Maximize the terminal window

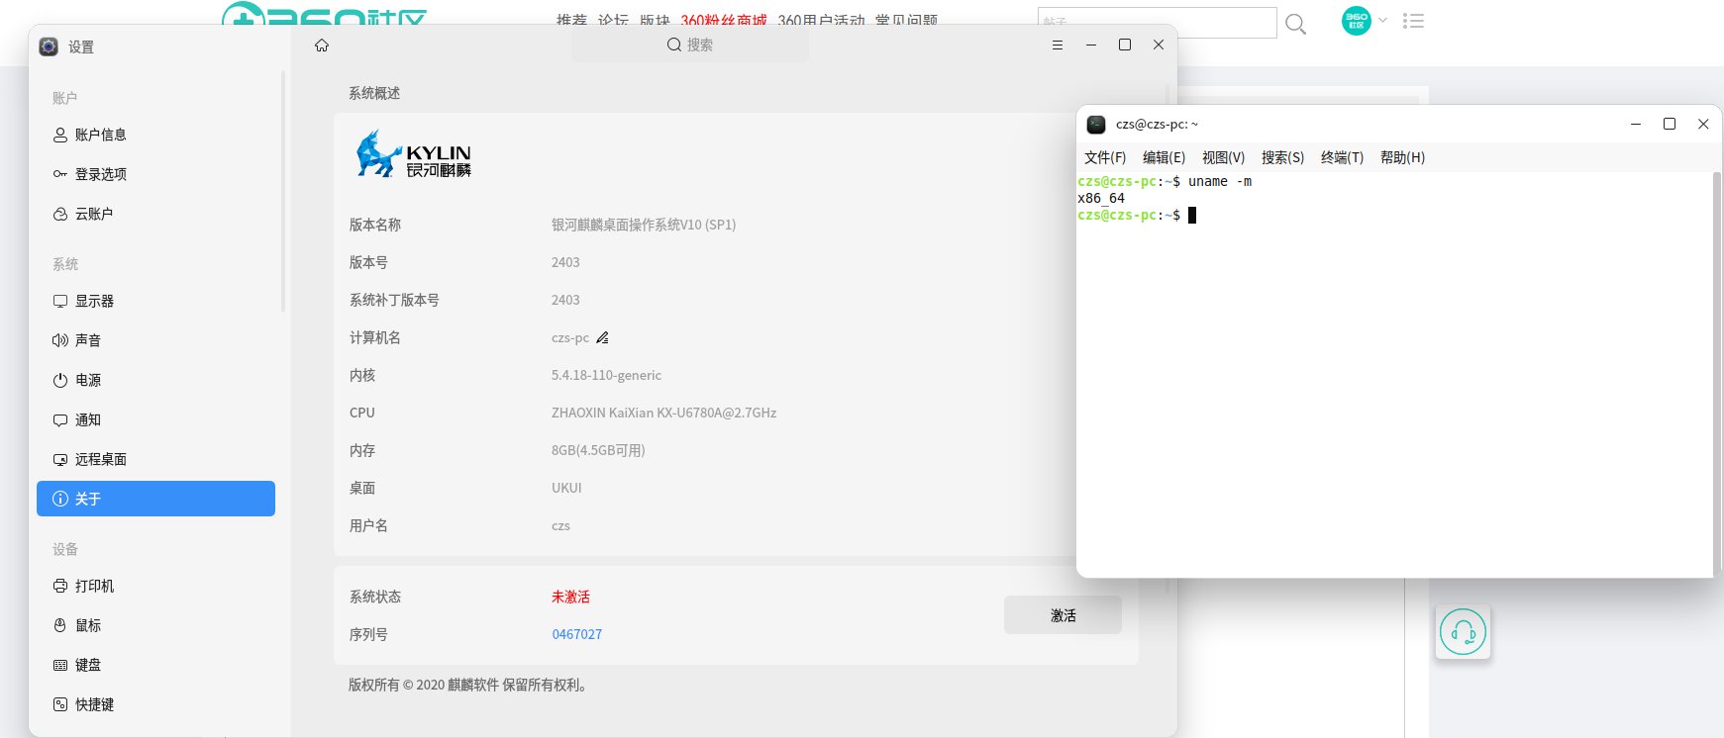1670,125
